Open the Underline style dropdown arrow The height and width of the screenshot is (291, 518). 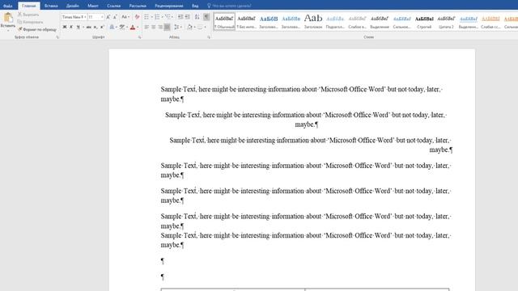tap(83, 27)
